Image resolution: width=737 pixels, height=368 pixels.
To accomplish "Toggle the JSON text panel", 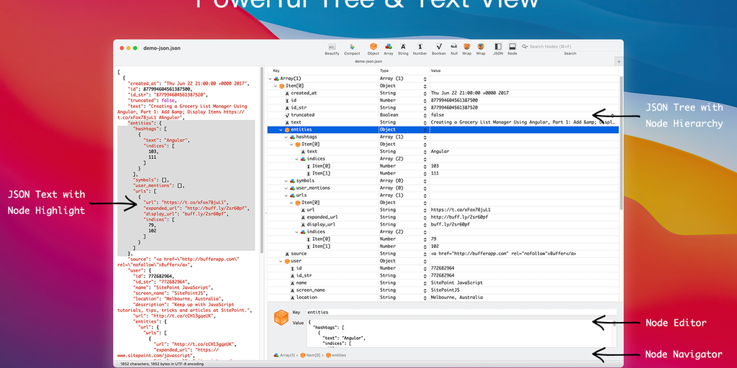I will pyautogui.click(x=498, y=47).
